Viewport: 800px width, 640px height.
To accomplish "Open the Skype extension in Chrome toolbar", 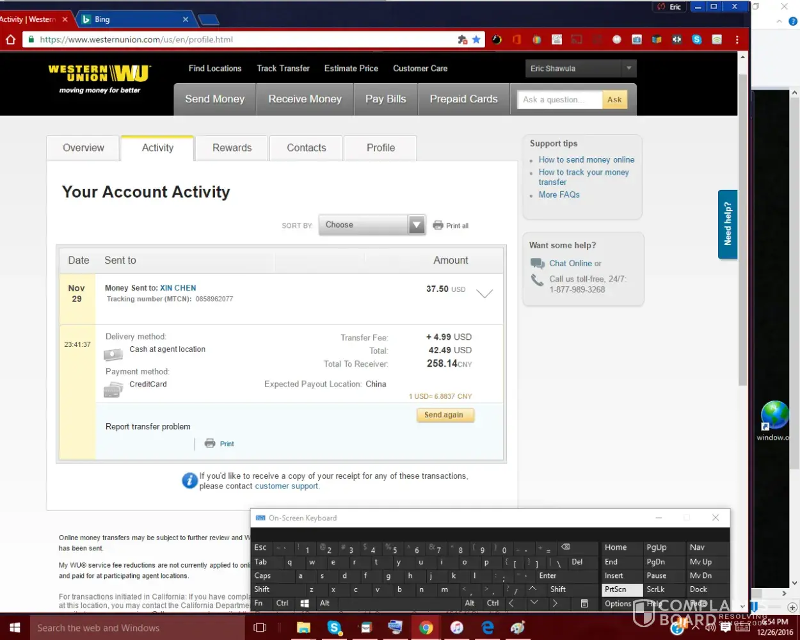I will pos(697,40).
